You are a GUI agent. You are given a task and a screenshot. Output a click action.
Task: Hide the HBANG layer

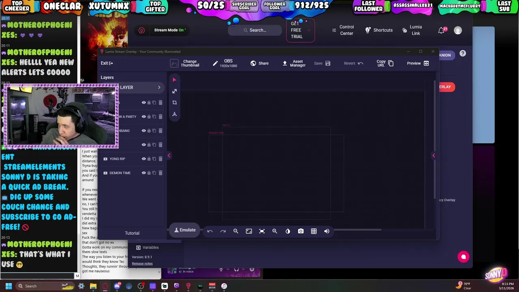[144, 131]
